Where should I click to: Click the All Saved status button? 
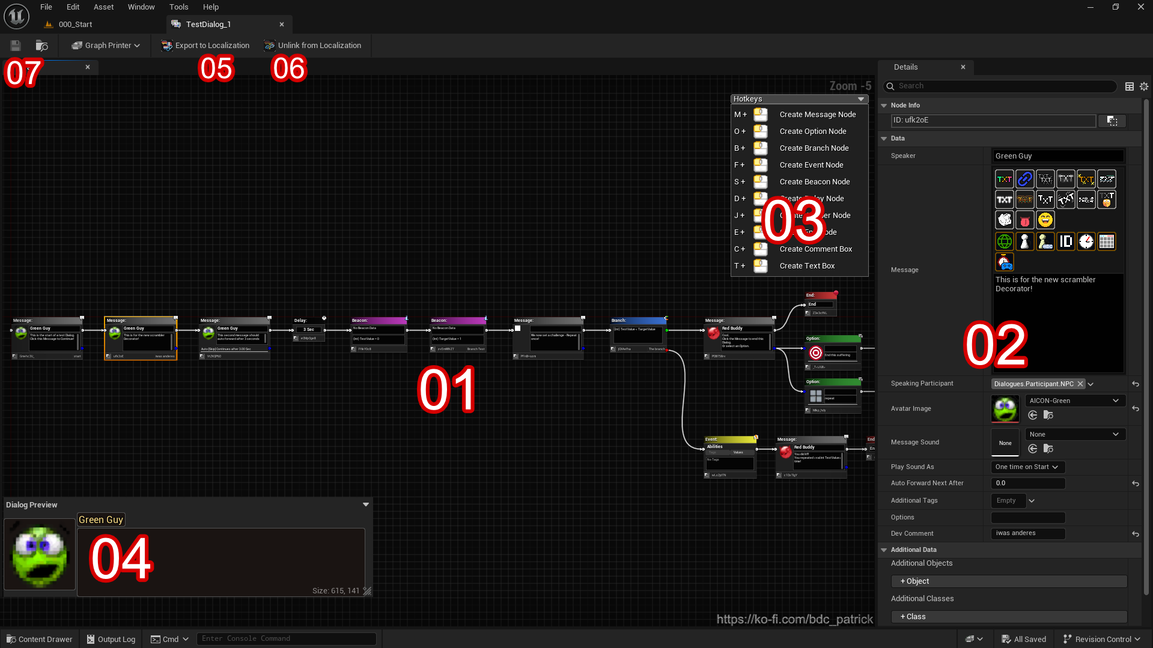coord(1024,639)
